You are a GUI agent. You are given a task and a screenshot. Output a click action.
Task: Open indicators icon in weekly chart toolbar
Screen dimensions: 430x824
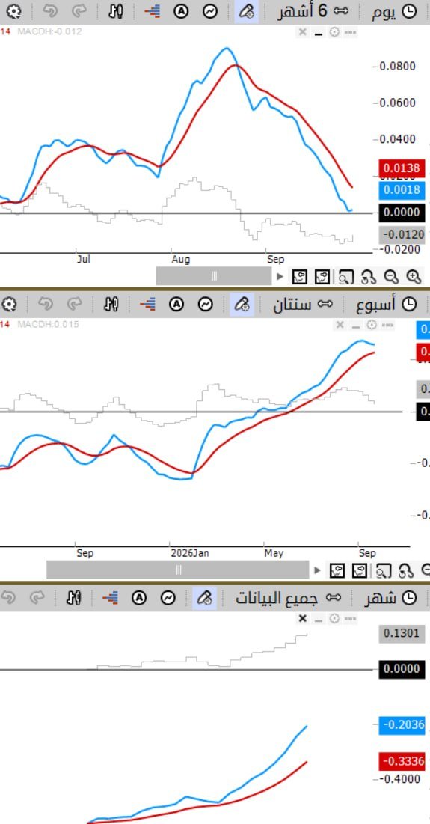pos(206,305)
